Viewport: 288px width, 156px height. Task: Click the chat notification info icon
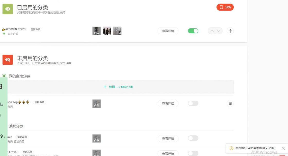[x=231, y=148]
